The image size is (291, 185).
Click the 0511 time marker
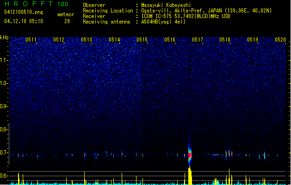(x=31, y=40)
